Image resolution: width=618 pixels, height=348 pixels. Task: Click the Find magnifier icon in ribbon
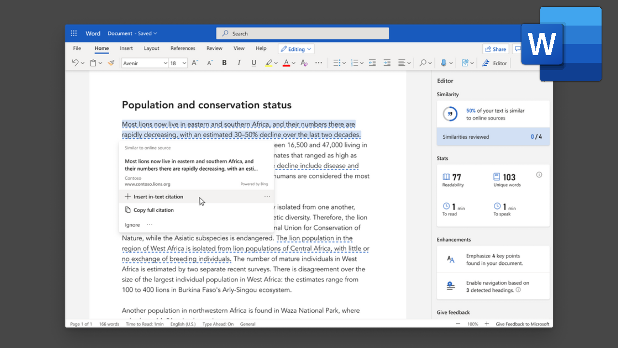point(423,63)
